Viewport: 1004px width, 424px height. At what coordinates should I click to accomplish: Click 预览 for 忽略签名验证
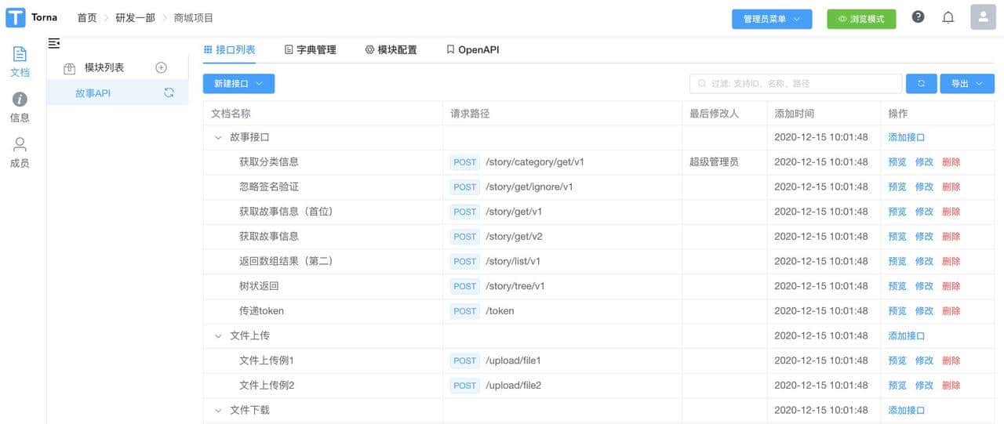(x=897, y=187)
